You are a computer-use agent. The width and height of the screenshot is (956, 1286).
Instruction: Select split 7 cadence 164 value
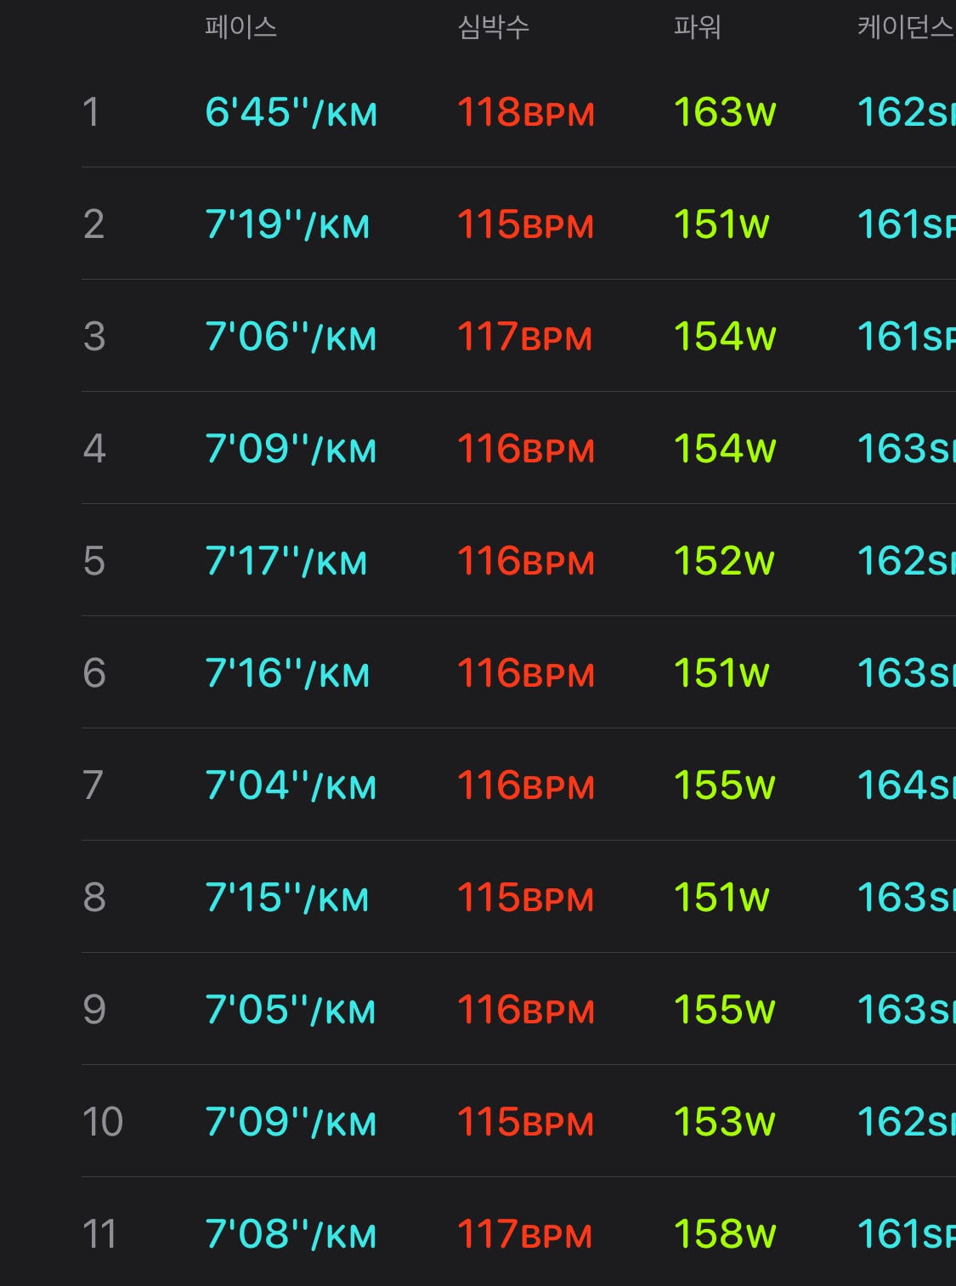(906, 785)
